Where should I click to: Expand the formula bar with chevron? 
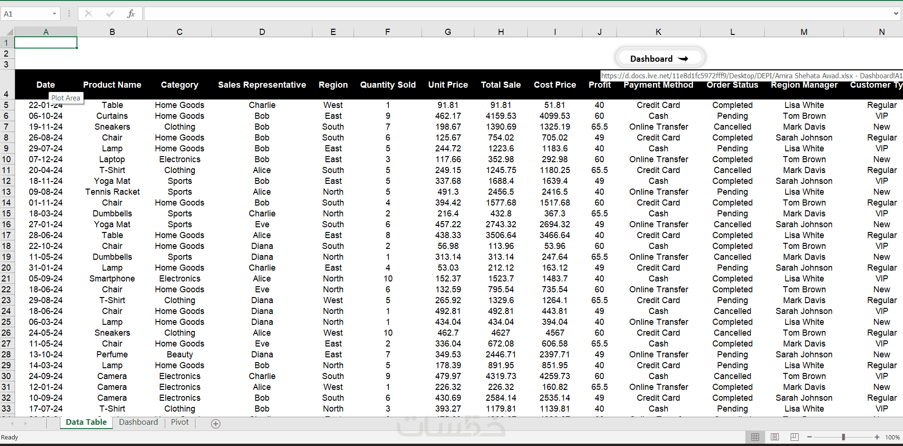(896, 14)
